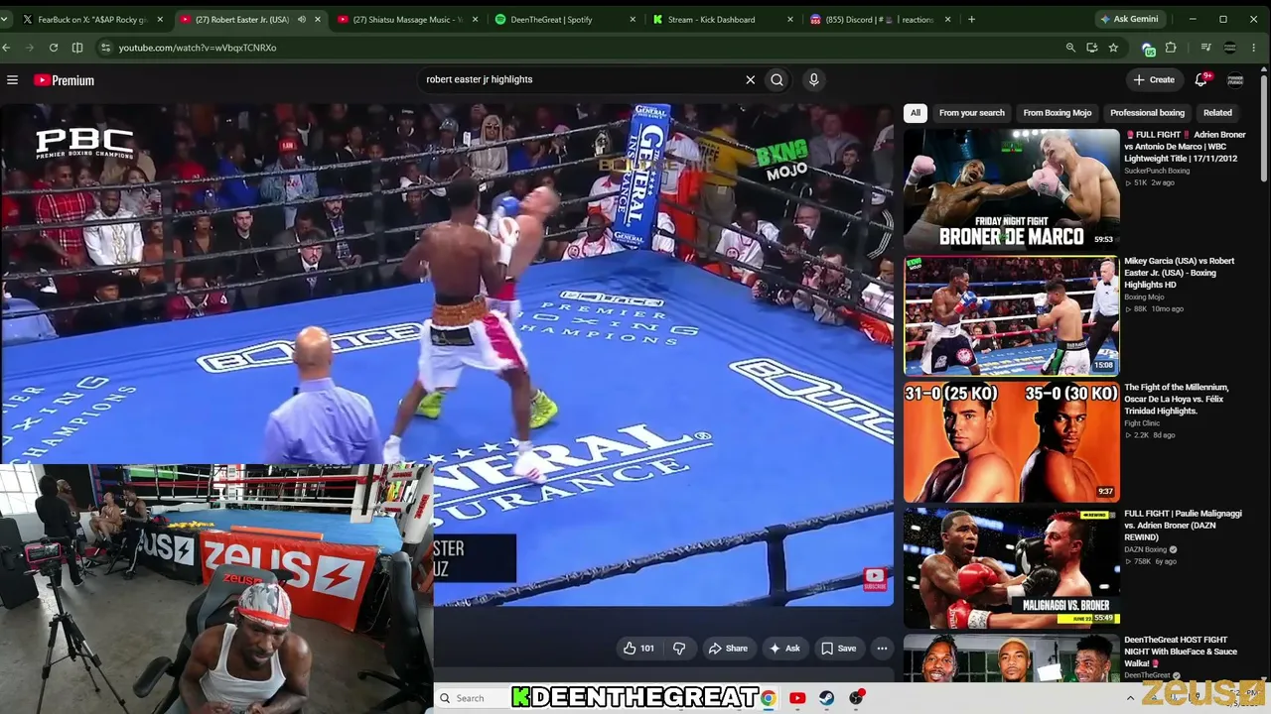This screenshot has height=714, width=1271.
Task: Open YouTube notifications bell
Action: [x=1201, y=79]
